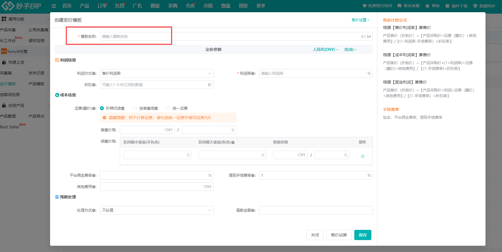Click the 售价试算 link at dialog top
This screenshot has width=502, height=252.
click(x=360, y=20)
